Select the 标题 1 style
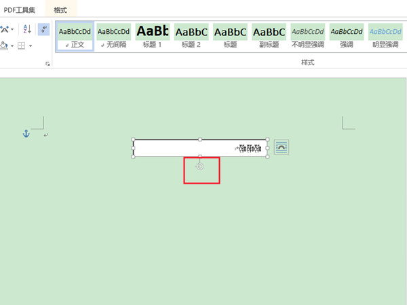This screenshot has height=305, width=407. [x=153, y=37]
